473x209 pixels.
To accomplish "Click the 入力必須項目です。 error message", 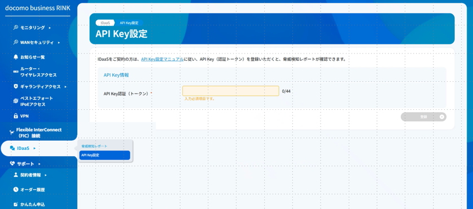I will (200, 99).
